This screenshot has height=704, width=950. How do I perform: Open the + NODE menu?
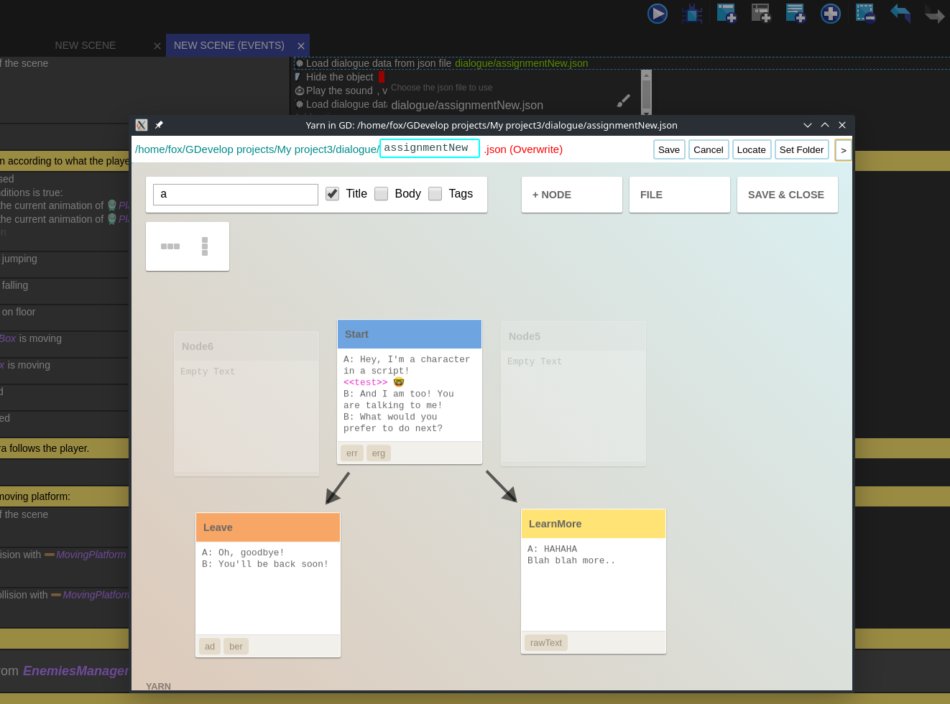pyautogui.click(x=571, y=195)
